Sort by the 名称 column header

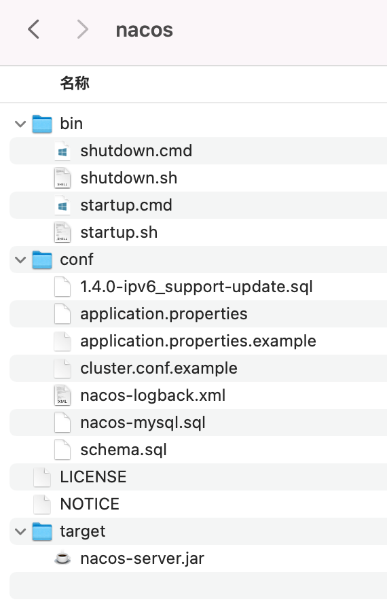click(x=75, y=83)
